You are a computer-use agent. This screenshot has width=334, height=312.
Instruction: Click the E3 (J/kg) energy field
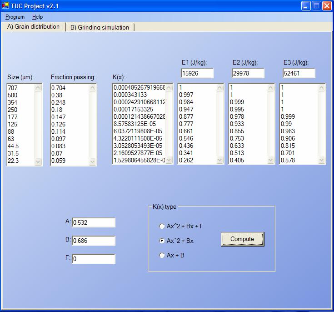point(299,73)
